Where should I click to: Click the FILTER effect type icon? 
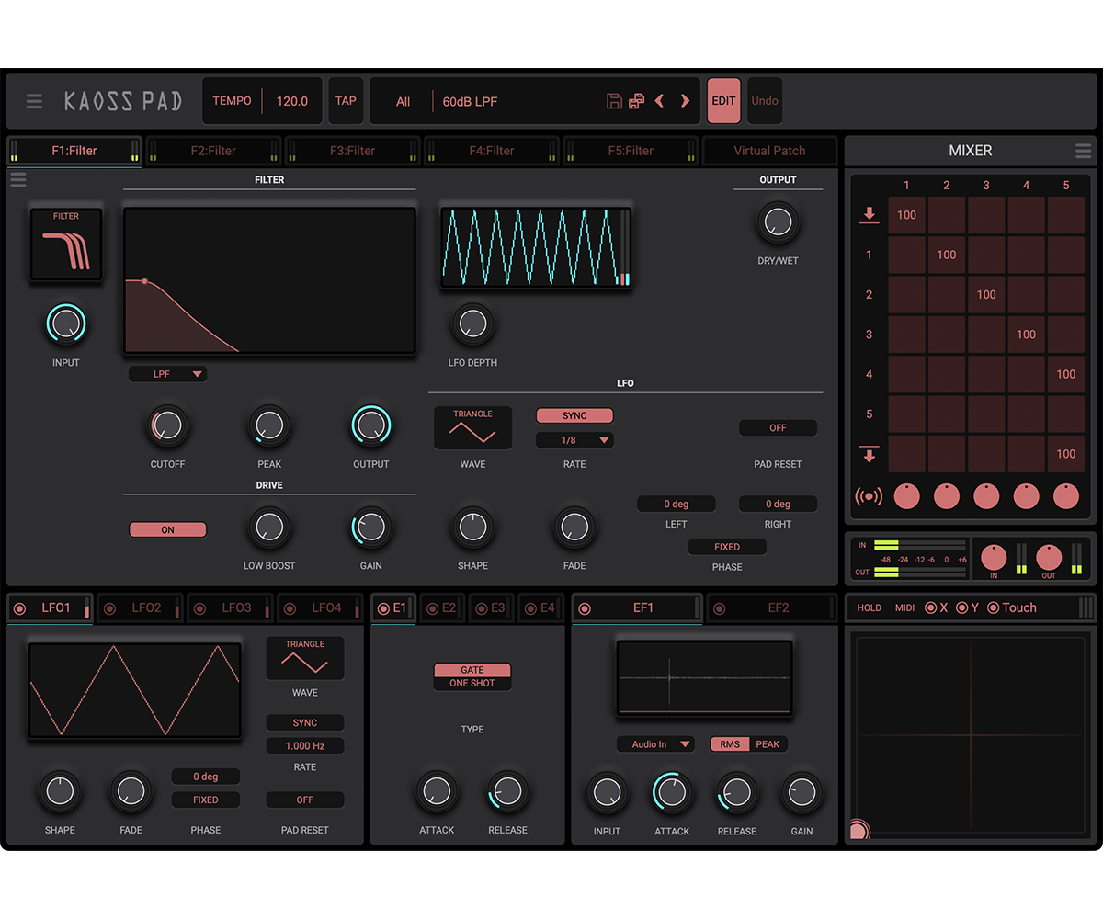tap(66, 244)
